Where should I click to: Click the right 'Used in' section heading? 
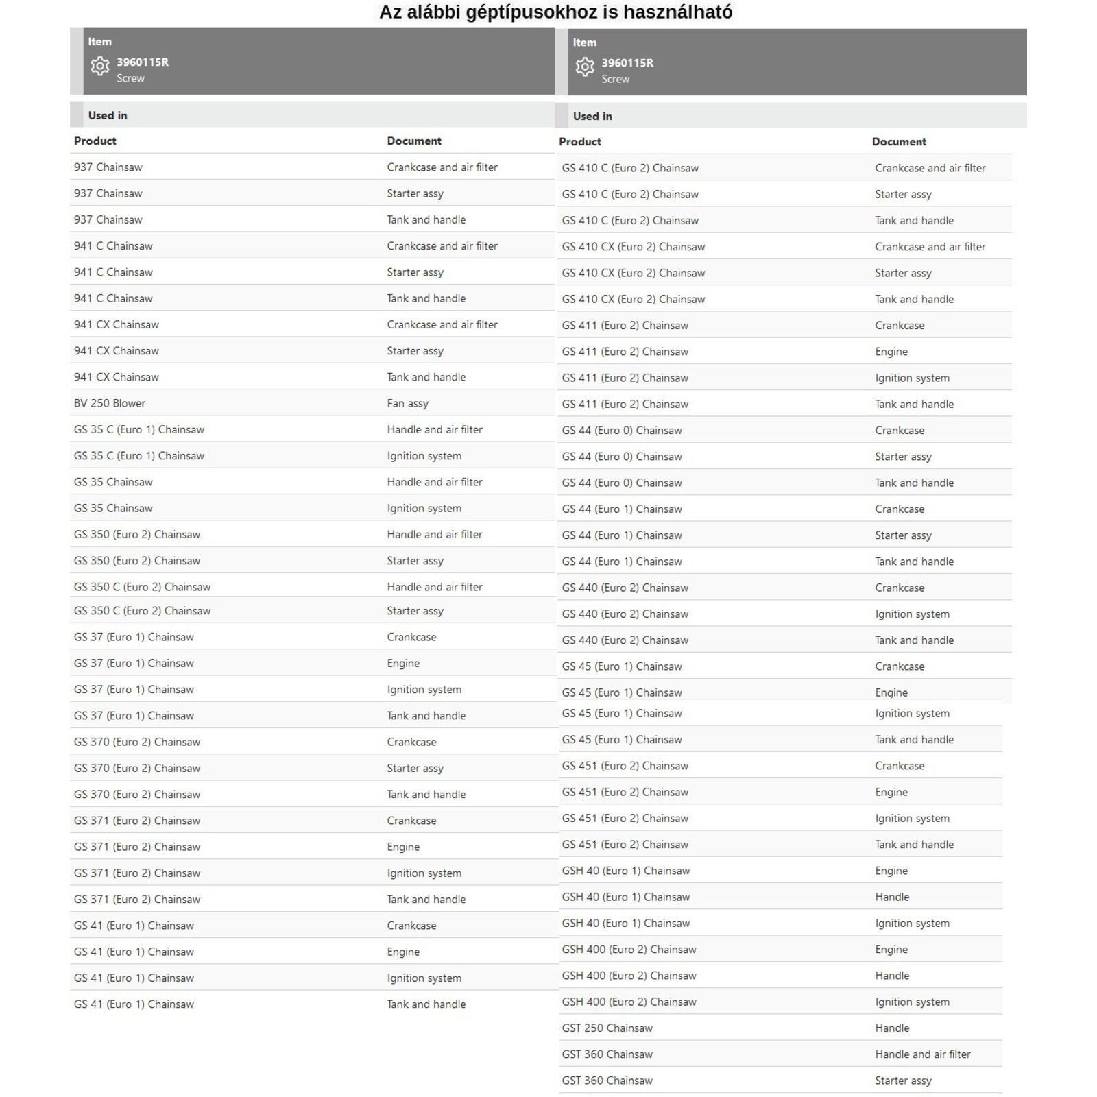pos(592,116)
